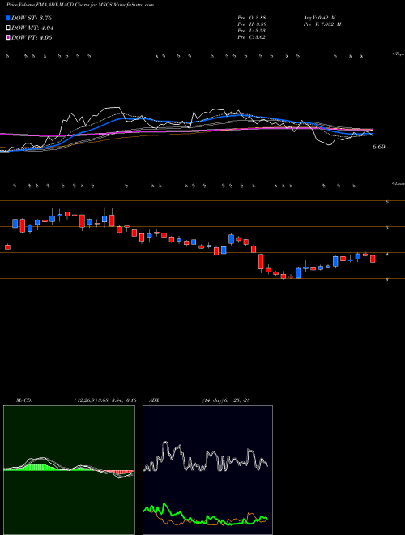Click the price axis label 4
Viewport: 405px width, 535px height.
[x=387, y=255]
